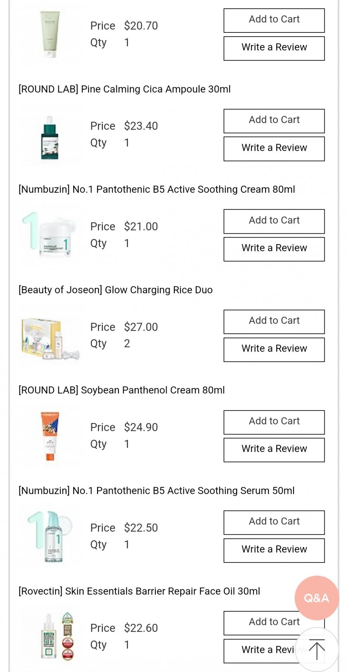Open the Soybean Panthenol Cream 80ml title

pos(121,390)
